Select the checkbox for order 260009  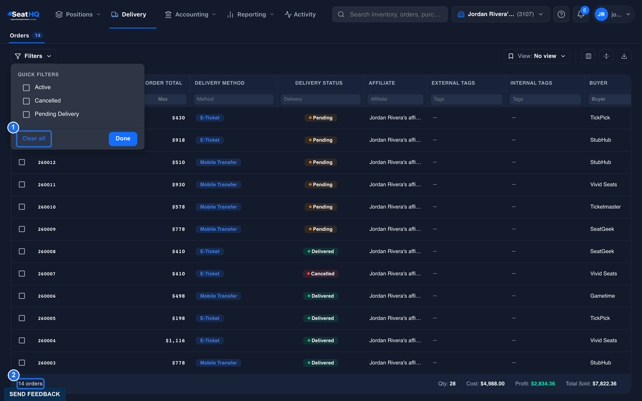click(x=22, y=229)
